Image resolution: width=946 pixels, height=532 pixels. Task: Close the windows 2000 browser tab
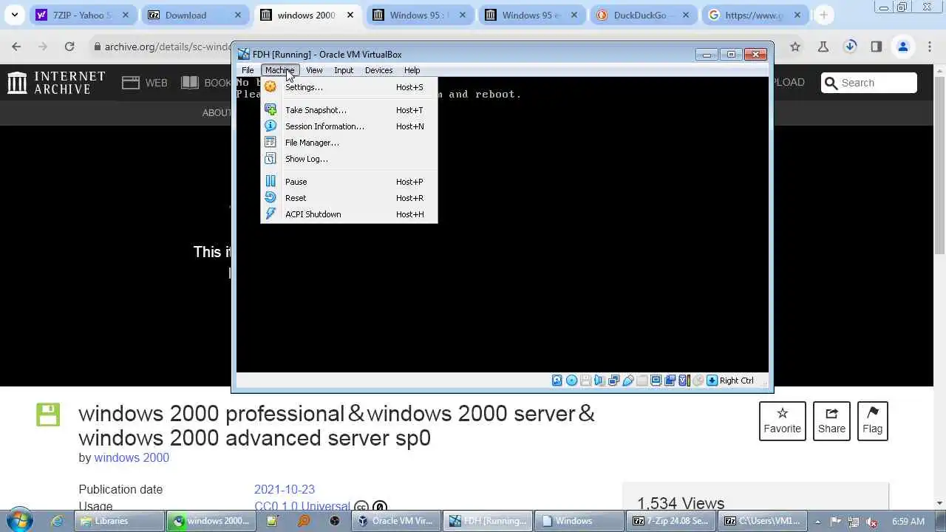(x=350, y=15)
